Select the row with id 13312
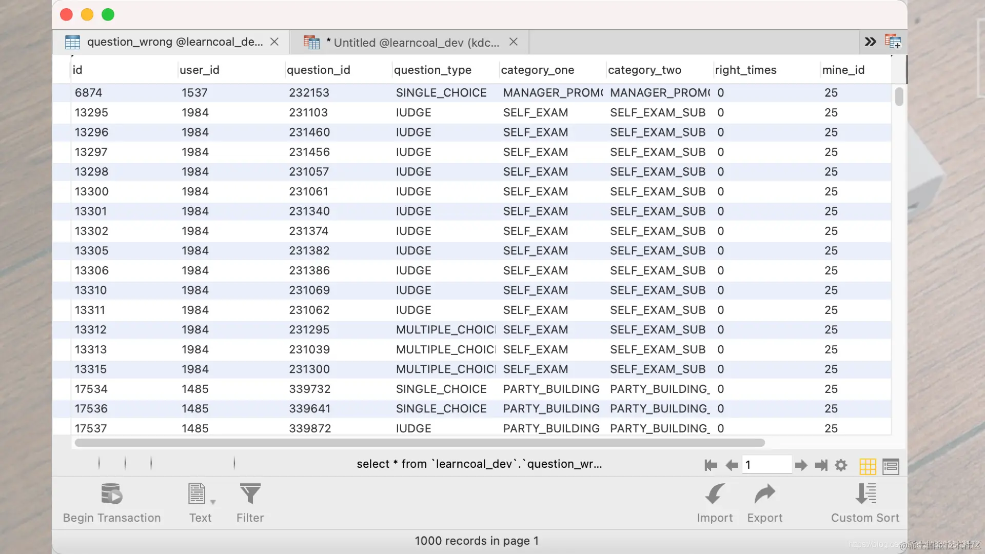The image size is (985, 554). [x=91, y=330]
